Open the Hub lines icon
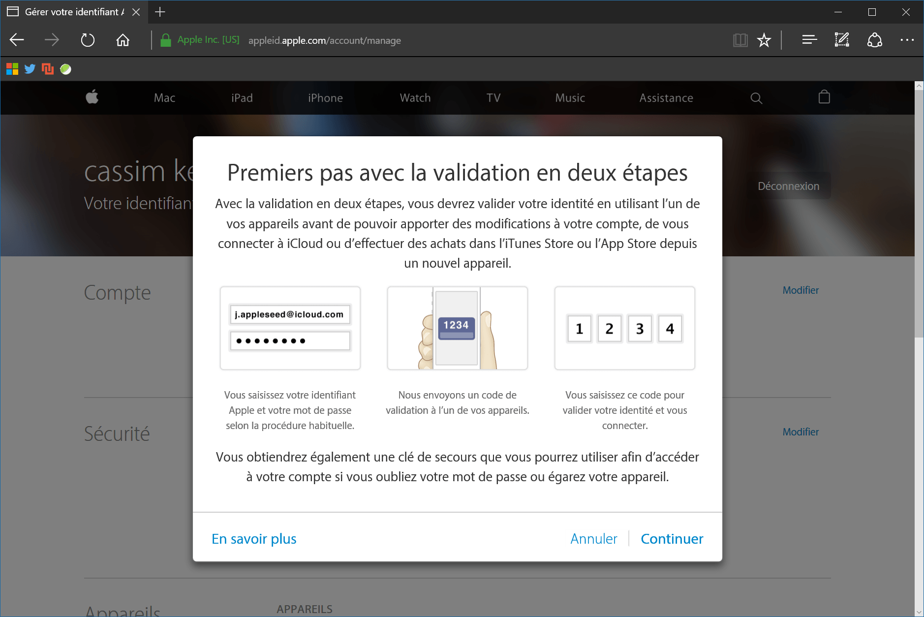Image resolution: width=924 pixels, height=617 pixels. point(809,40)
